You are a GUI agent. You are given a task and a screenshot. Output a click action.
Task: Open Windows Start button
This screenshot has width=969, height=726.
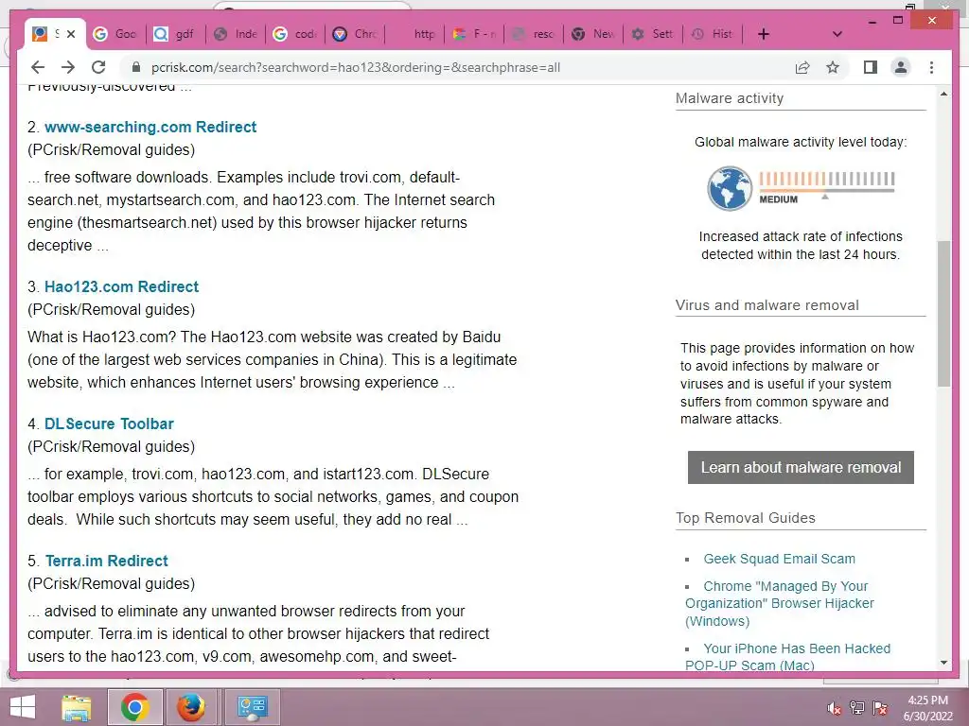[x=23, y=707]
